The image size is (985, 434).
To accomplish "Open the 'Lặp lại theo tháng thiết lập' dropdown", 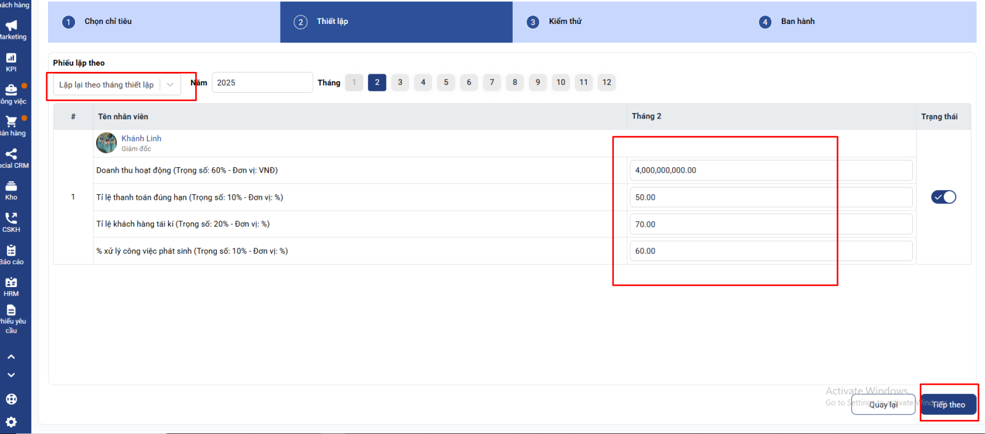I will click(x=116, y=85).
